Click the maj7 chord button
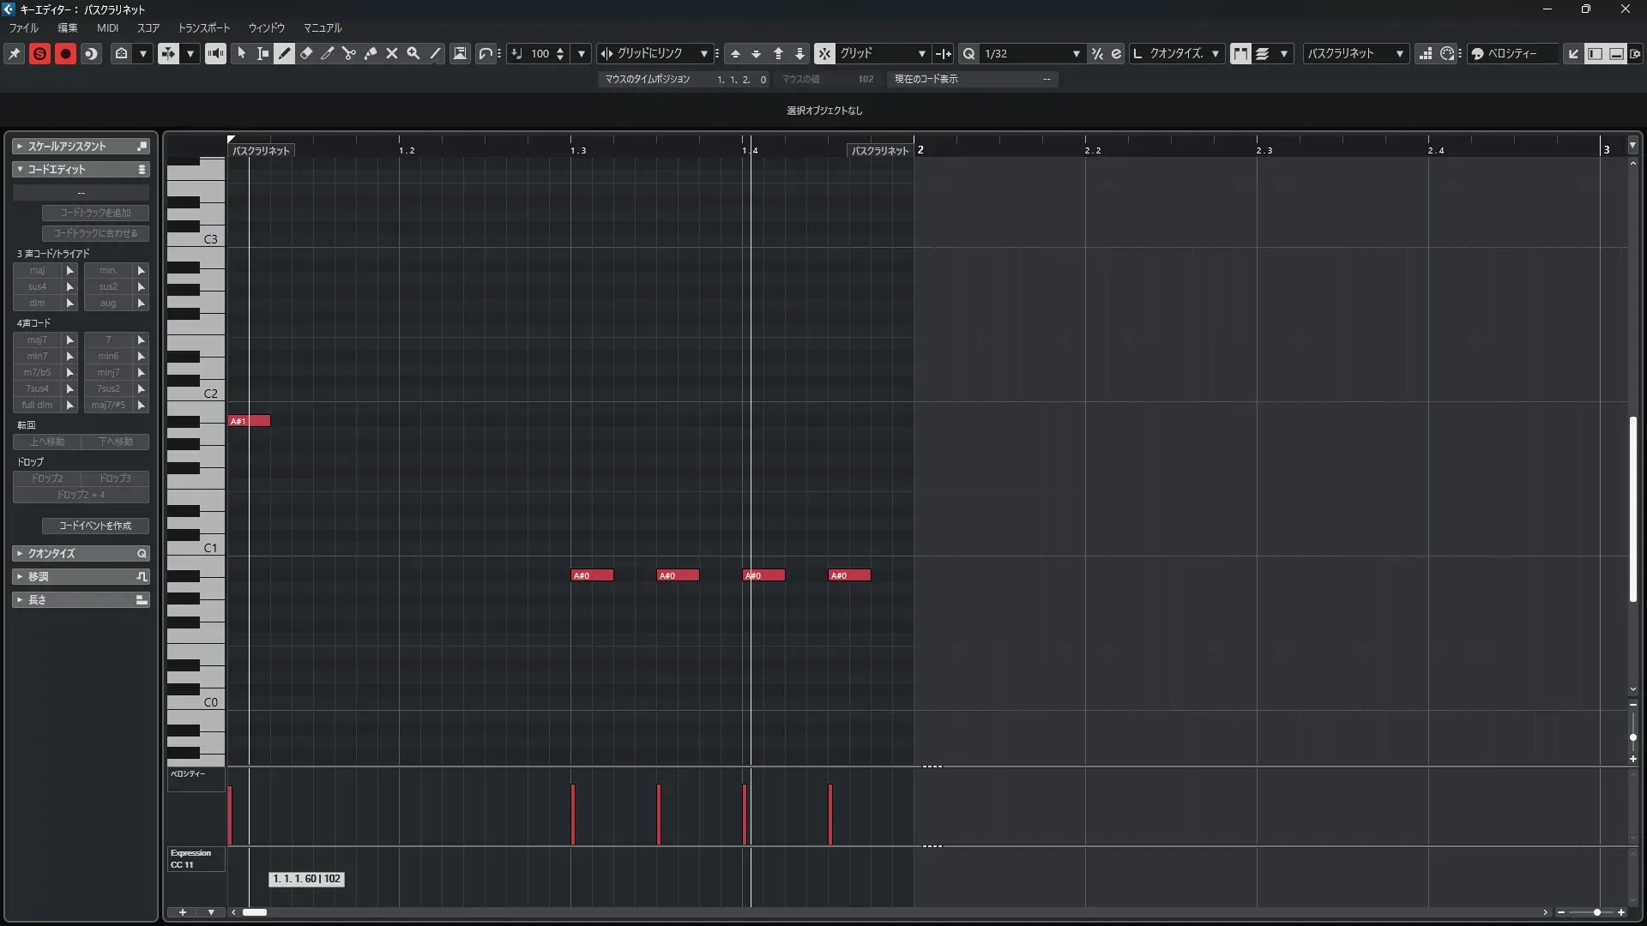 pos(37,340)
